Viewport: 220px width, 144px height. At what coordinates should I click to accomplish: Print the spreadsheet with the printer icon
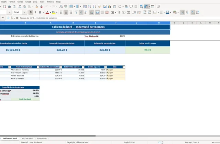(x=9, y=7)
